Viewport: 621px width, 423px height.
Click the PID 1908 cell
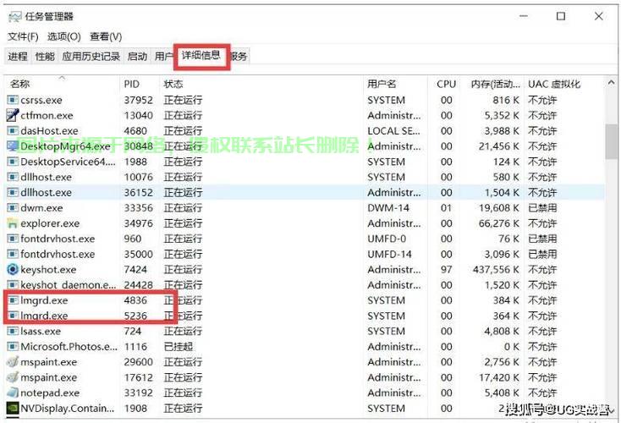[x=135, y=409]
